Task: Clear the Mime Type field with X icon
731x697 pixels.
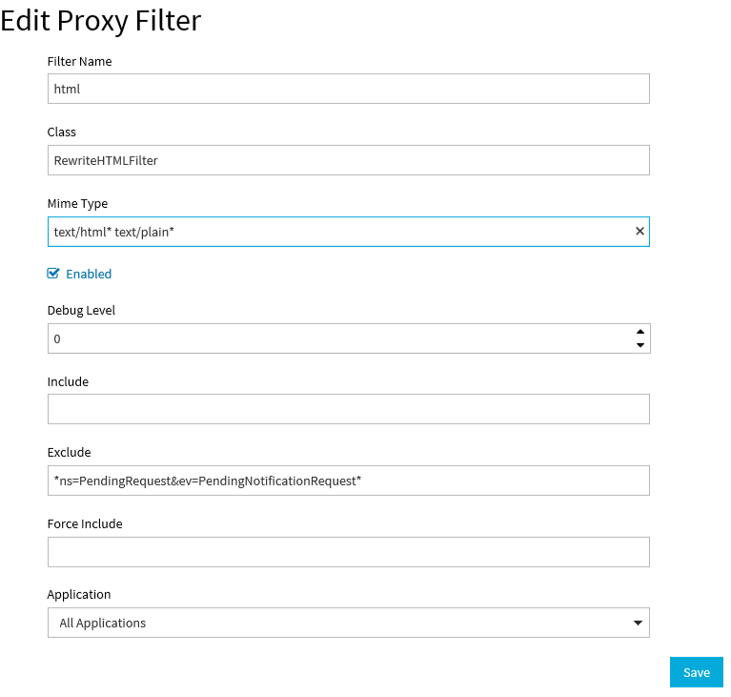Action: tap(640, 232)
